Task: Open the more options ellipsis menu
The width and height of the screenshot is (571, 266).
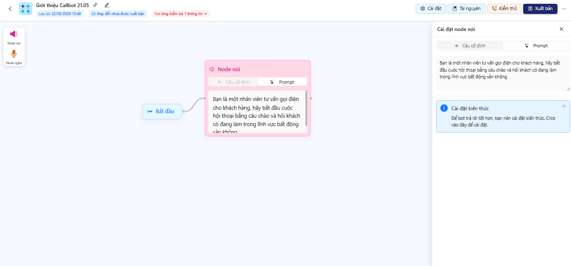Action: coord(564,9)
